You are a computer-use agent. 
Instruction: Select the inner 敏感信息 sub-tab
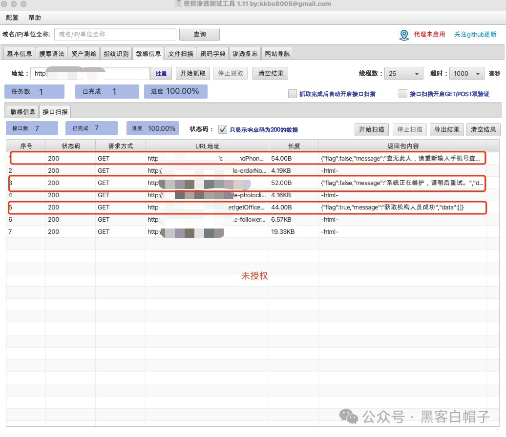coord(22,112)
